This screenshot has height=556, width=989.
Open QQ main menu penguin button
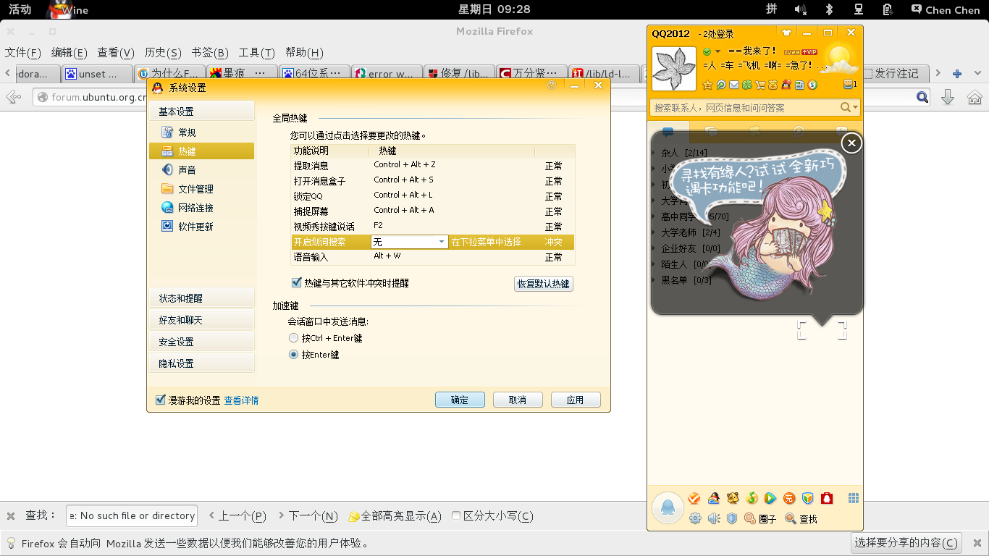(x=668, y=507)
